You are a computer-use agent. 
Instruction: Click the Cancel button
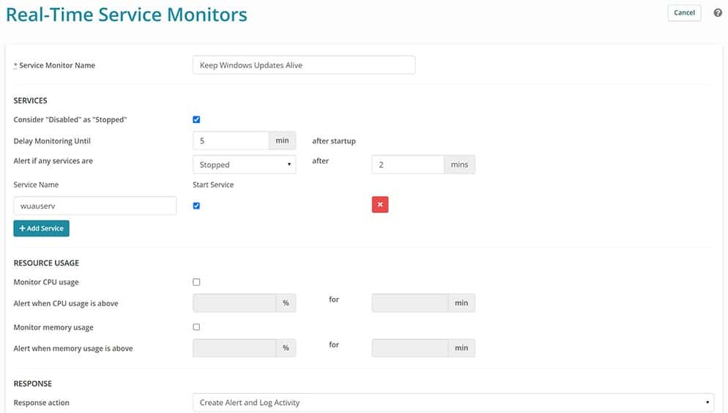click(x=684, y=13)
